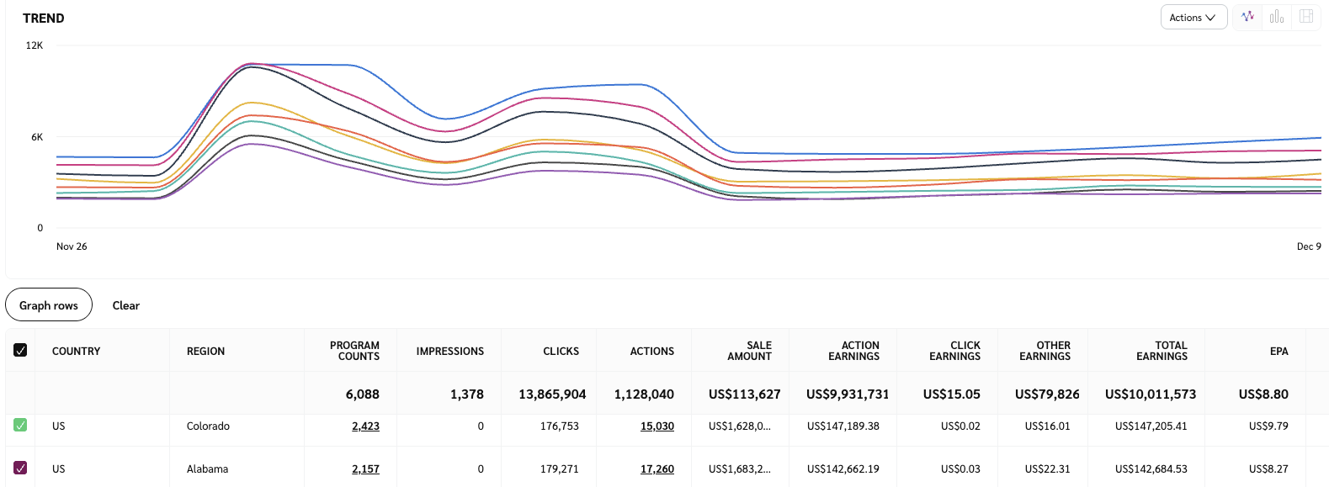Uncheck the Alabama row checkbox
The image size is (1329, 487).
pyautogui.click(x=20, y=468)
